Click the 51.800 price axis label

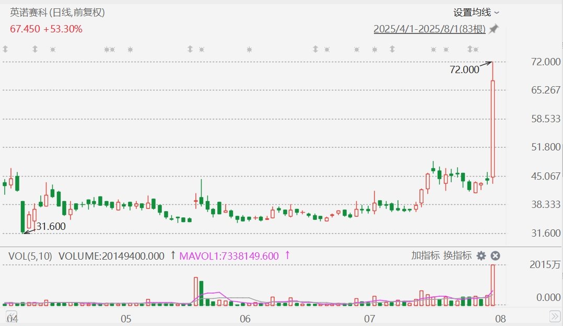pyautogui.click(x=546, y=147)
